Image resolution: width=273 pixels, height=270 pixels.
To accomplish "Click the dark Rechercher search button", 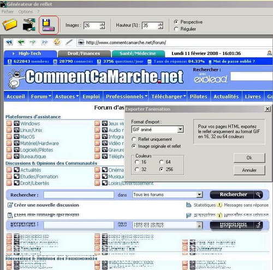I will 236,195.
